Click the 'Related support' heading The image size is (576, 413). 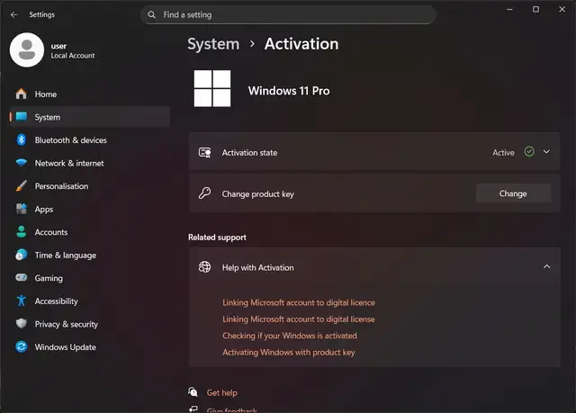217,238
